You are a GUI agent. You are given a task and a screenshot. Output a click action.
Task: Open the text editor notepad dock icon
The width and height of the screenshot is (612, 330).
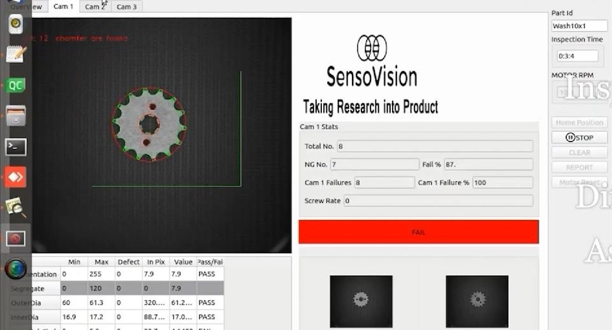tap(15, 54)
